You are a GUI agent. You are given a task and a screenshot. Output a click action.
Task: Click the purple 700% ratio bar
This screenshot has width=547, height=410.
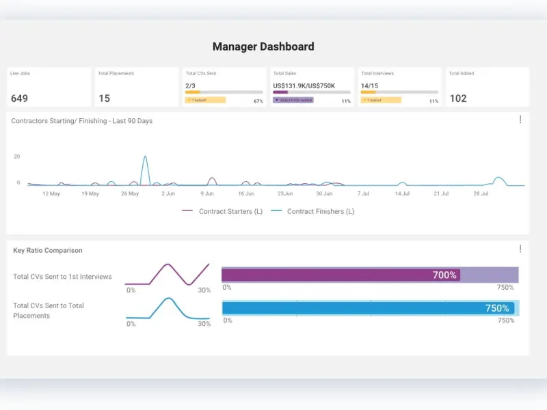click(341, 275)
